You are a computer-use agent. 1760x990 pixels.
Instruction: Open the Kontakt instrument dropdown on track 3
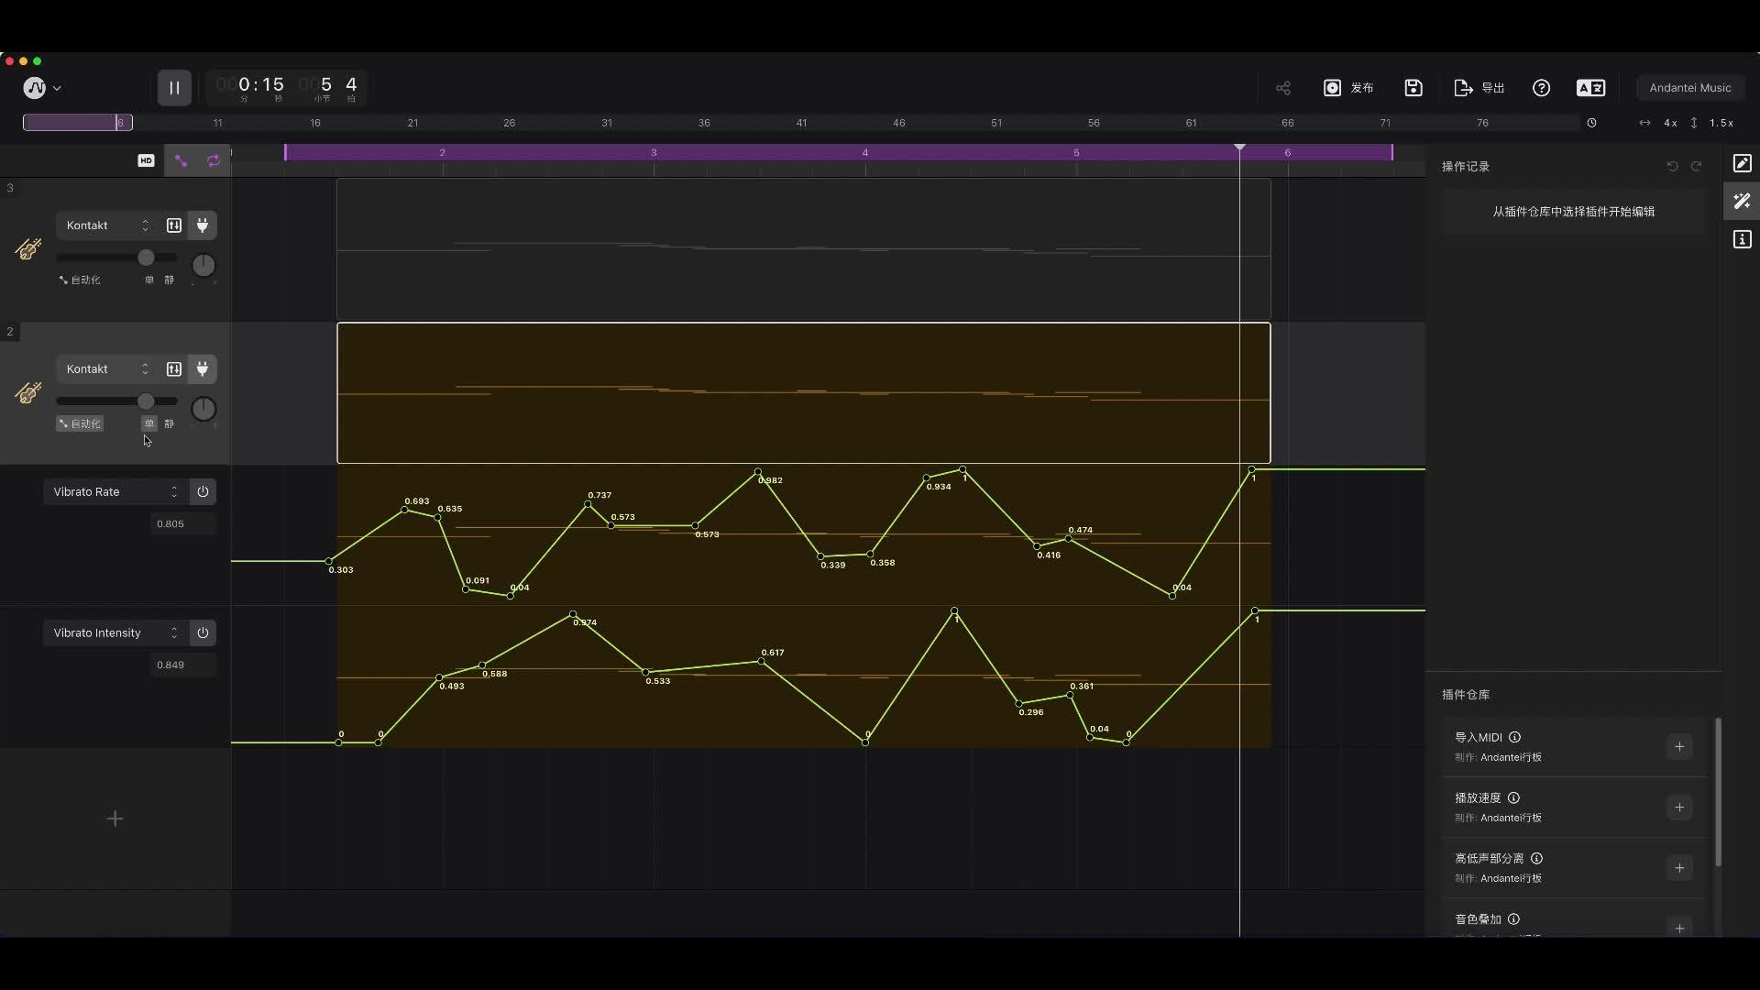pyautogui.click(x=105, y=225)
